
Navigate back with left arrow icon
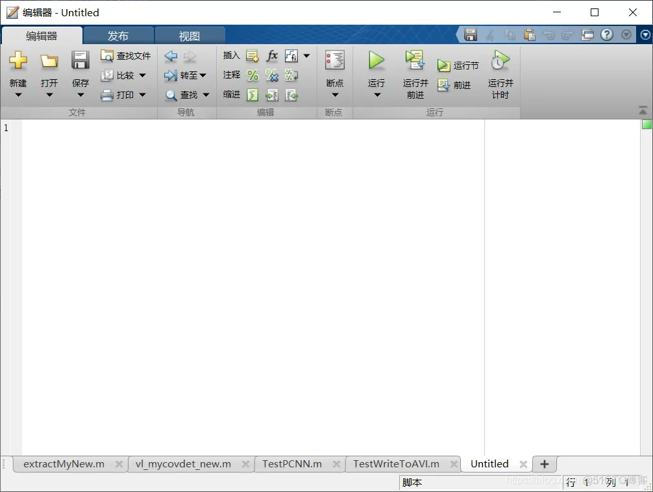[171, 56]
